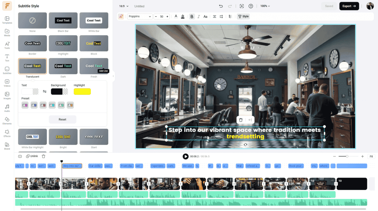The image size is (378, 211).
Task: Open the Images sidebar panel
Action: 7,96
